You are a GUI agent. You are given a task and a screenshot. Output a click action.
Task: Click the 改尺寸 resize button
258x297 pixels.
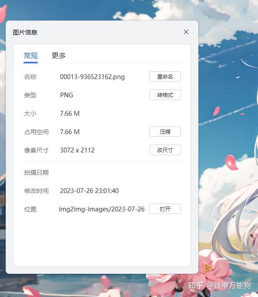coord(165,150)
